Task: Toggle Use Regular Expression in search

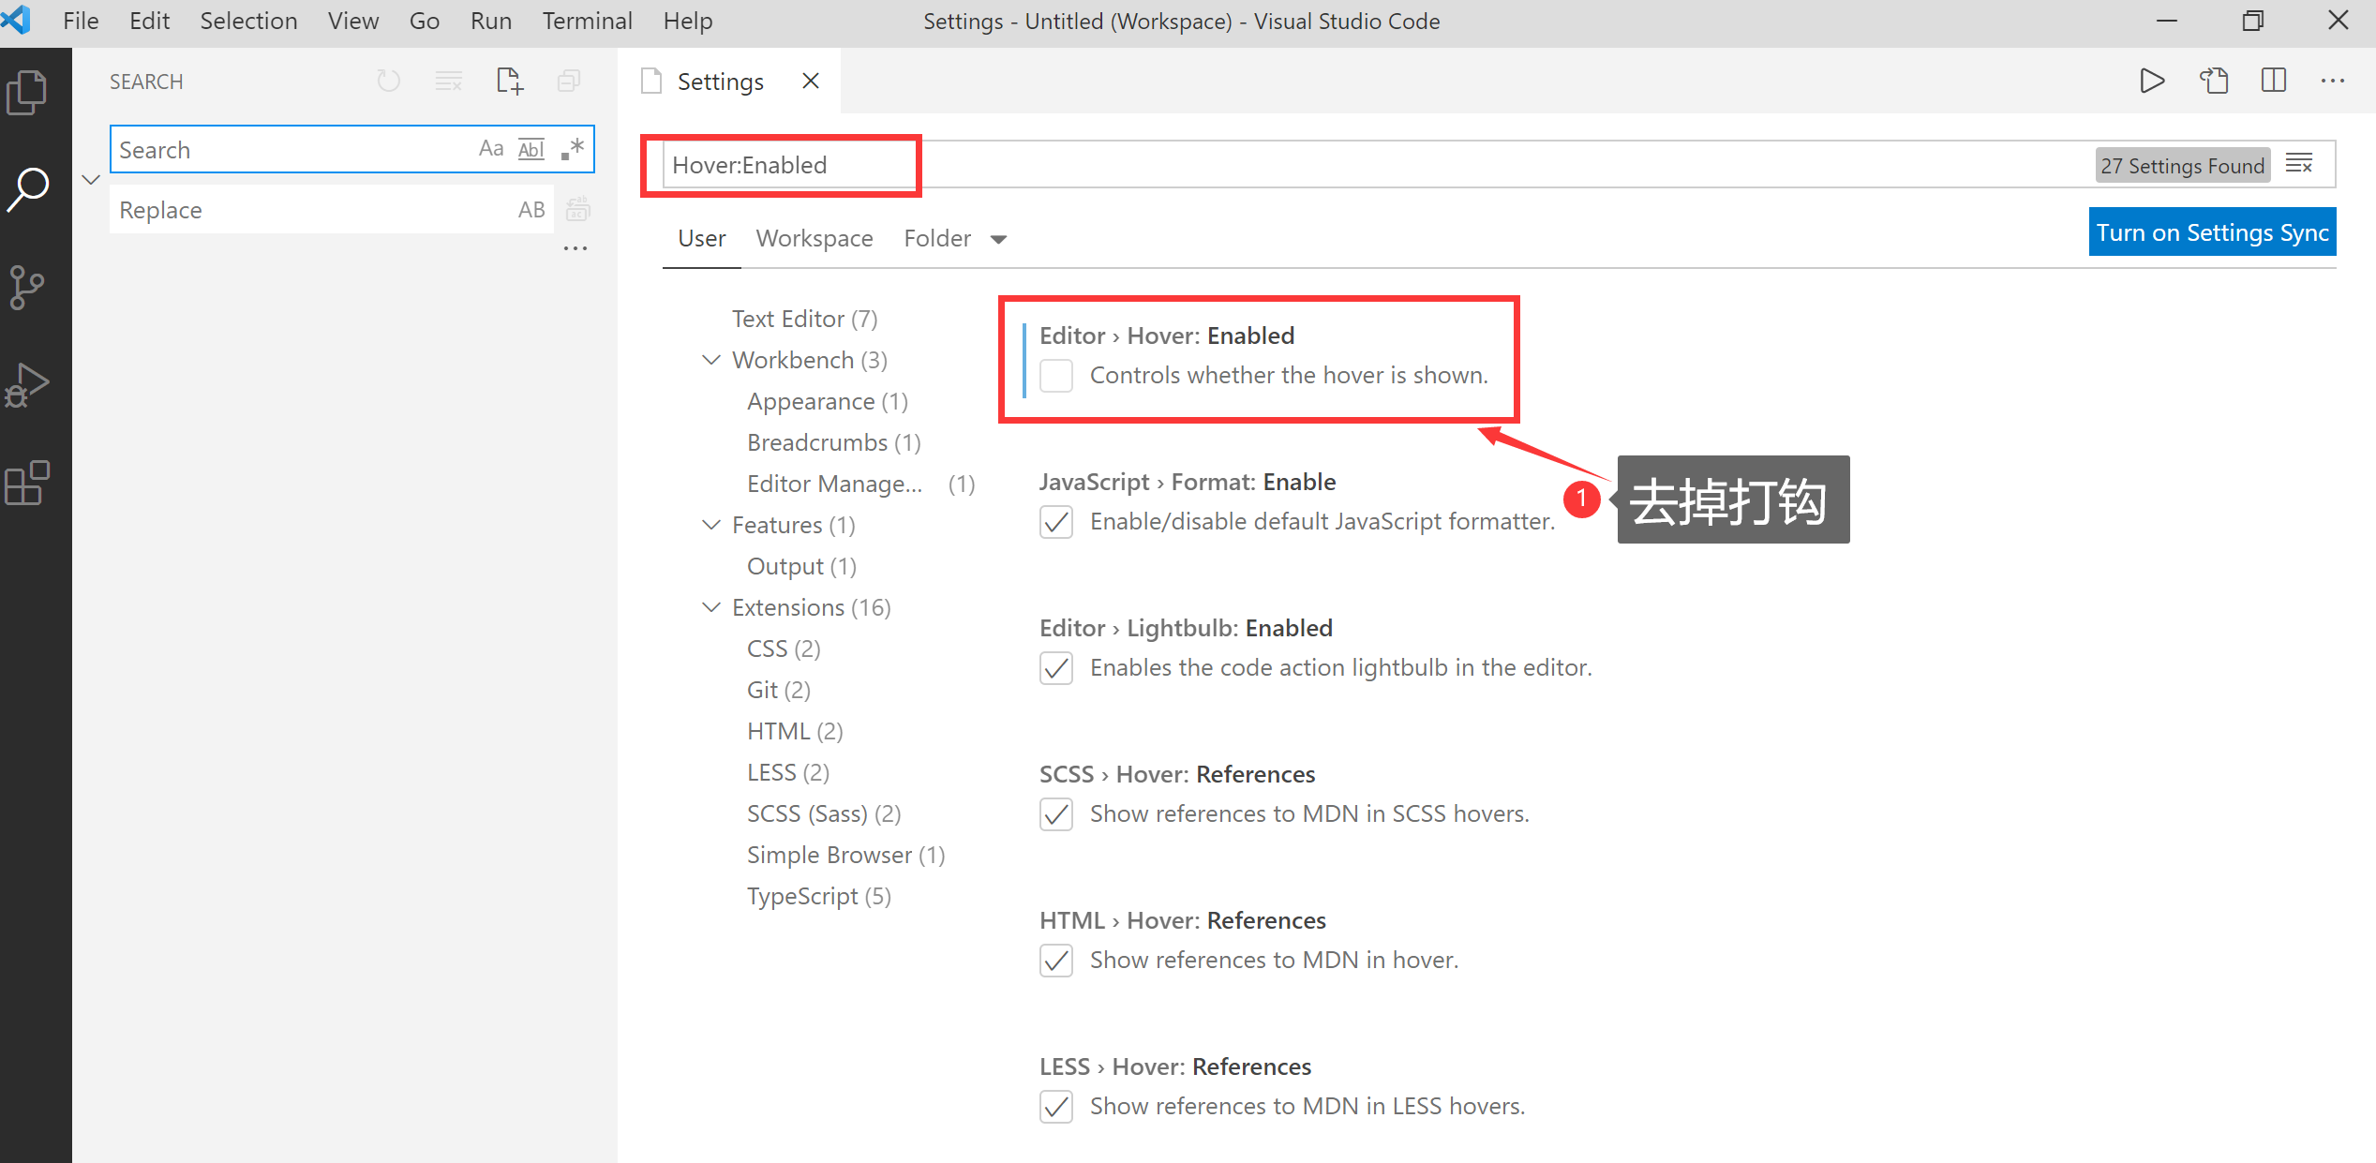Action: click(573, 149)
